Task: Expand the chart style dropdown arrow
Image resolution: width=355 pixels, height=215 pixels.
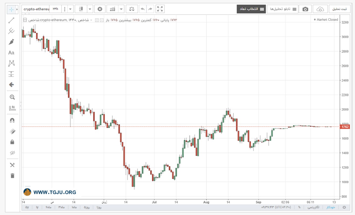Action: (90, 9)
